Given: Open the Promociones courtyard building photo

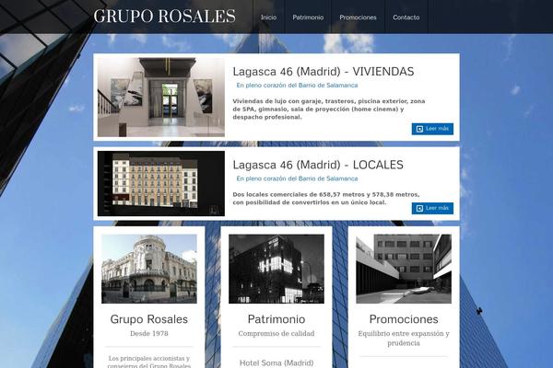Looking at the screenshot, I should [404, 269].
